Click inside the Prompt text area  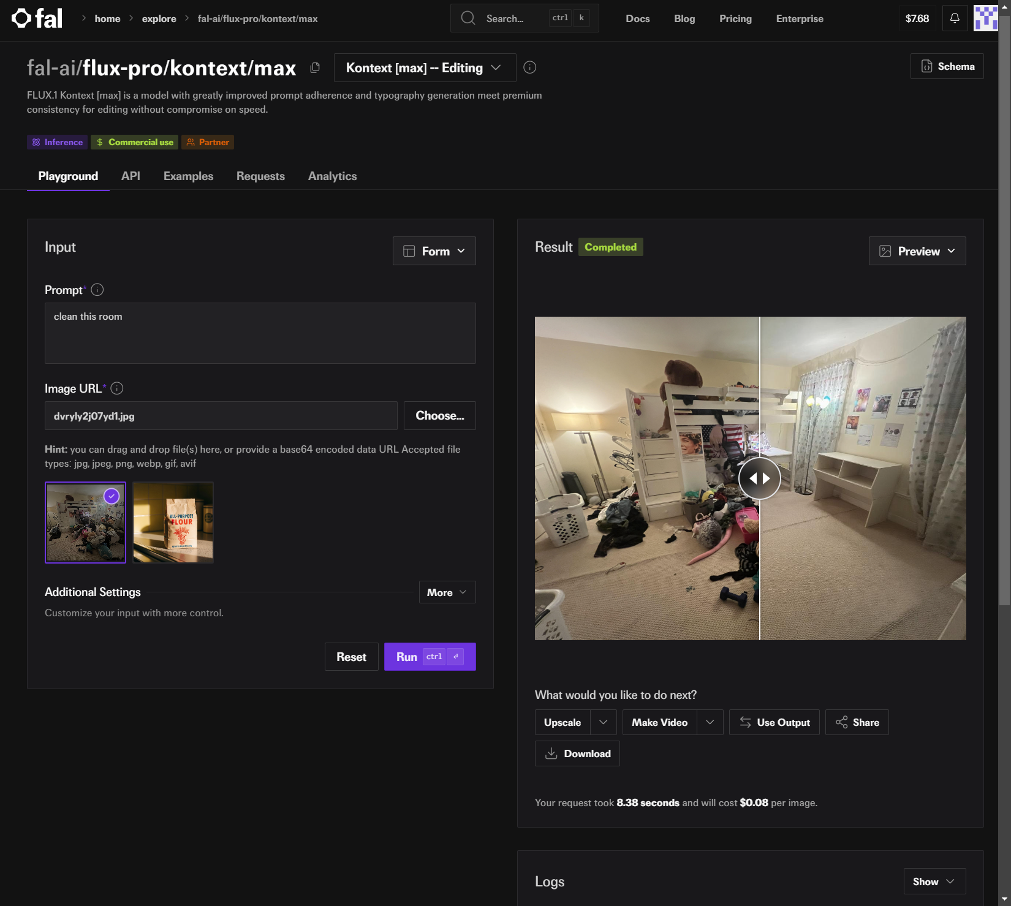pyautogui.click(x=260, y=333)
